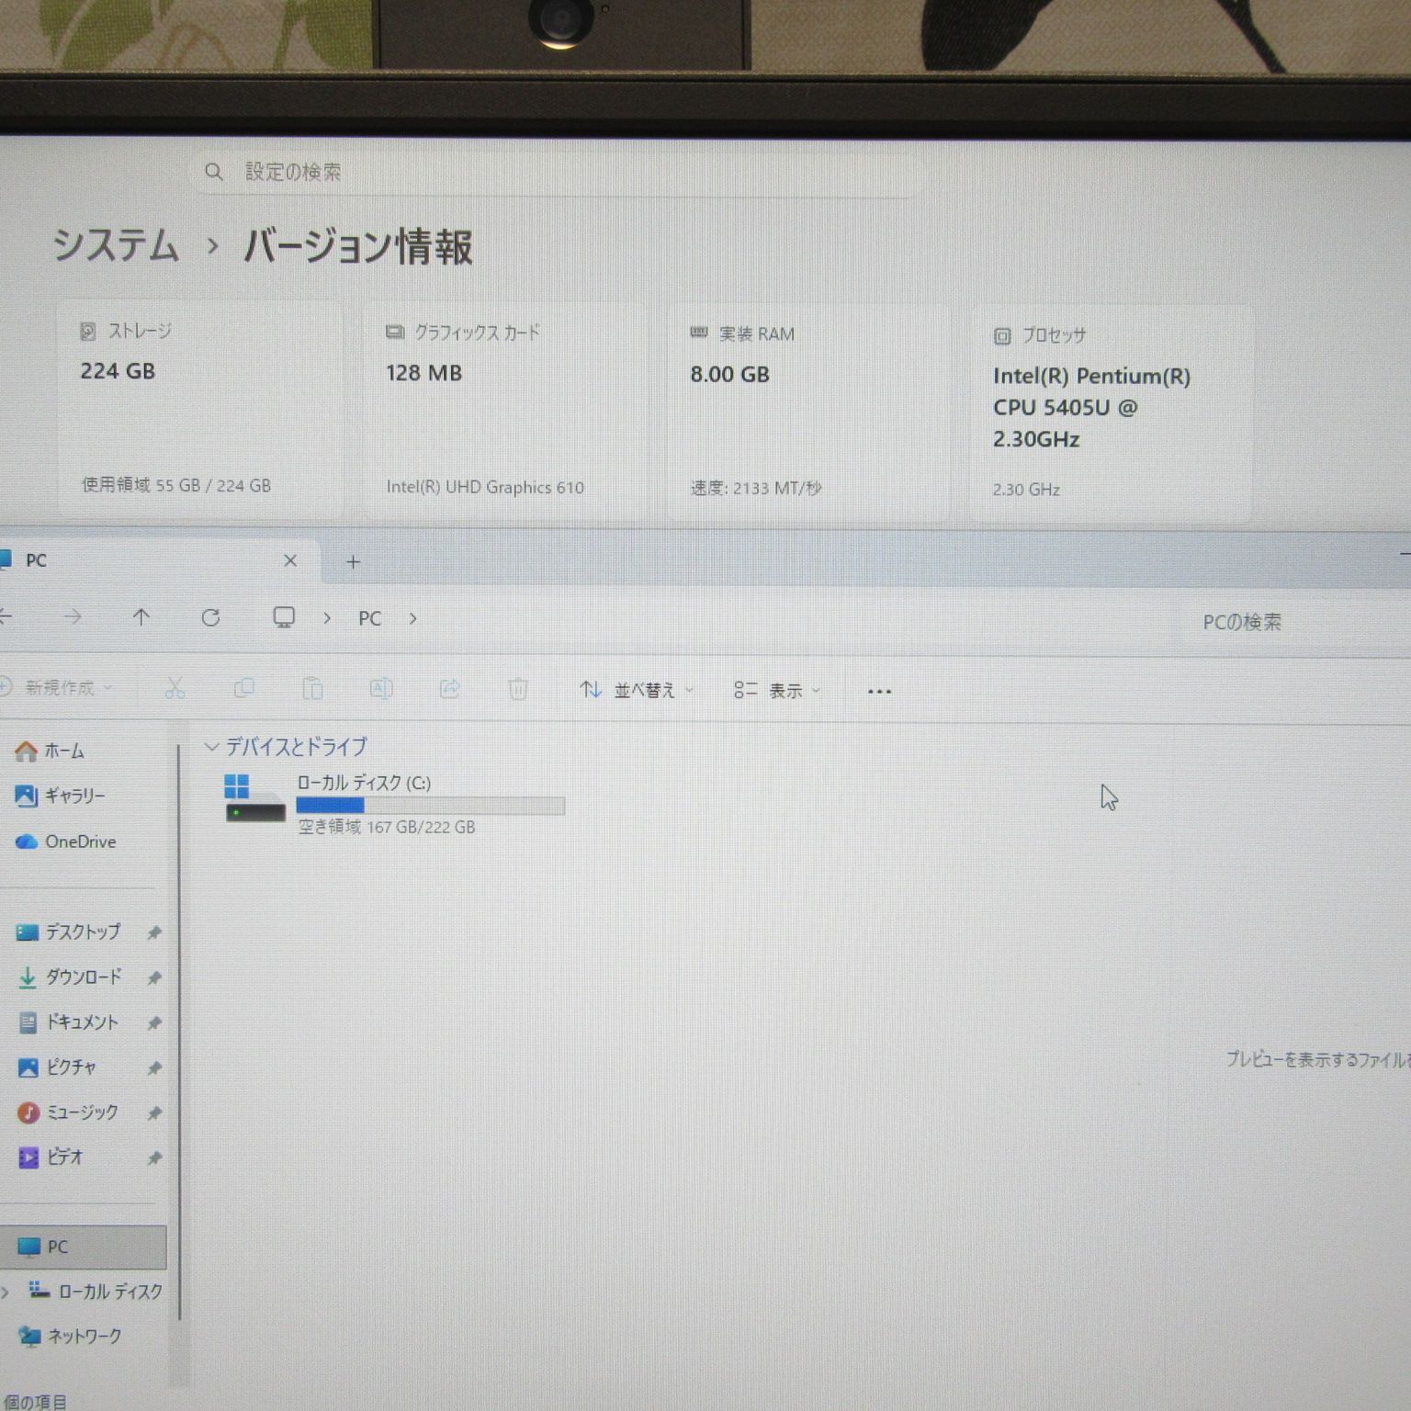The width and height of the screenshot is (1411, 1411).
Task: Click the ストレージ 224 GB card in Settings
Action: pyautogui.click(x=200, y=412)
